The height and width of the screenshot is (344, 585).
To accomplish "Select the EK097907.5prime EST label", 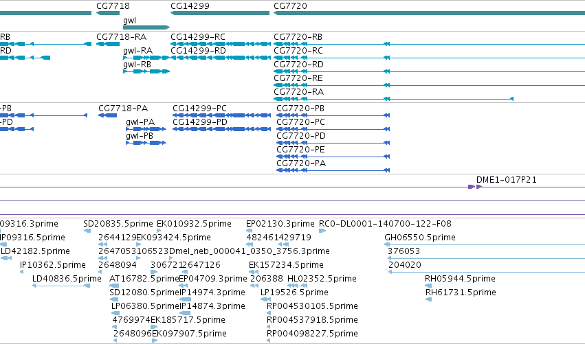I will tap(189, 334).
